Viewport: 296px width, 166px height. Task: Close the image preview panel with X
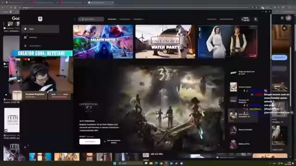coord(284,28)
